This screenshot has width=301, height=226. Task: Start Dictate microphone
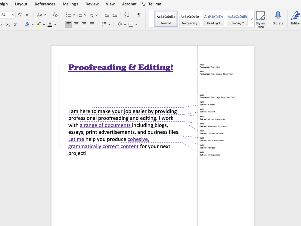pos(278,18)
